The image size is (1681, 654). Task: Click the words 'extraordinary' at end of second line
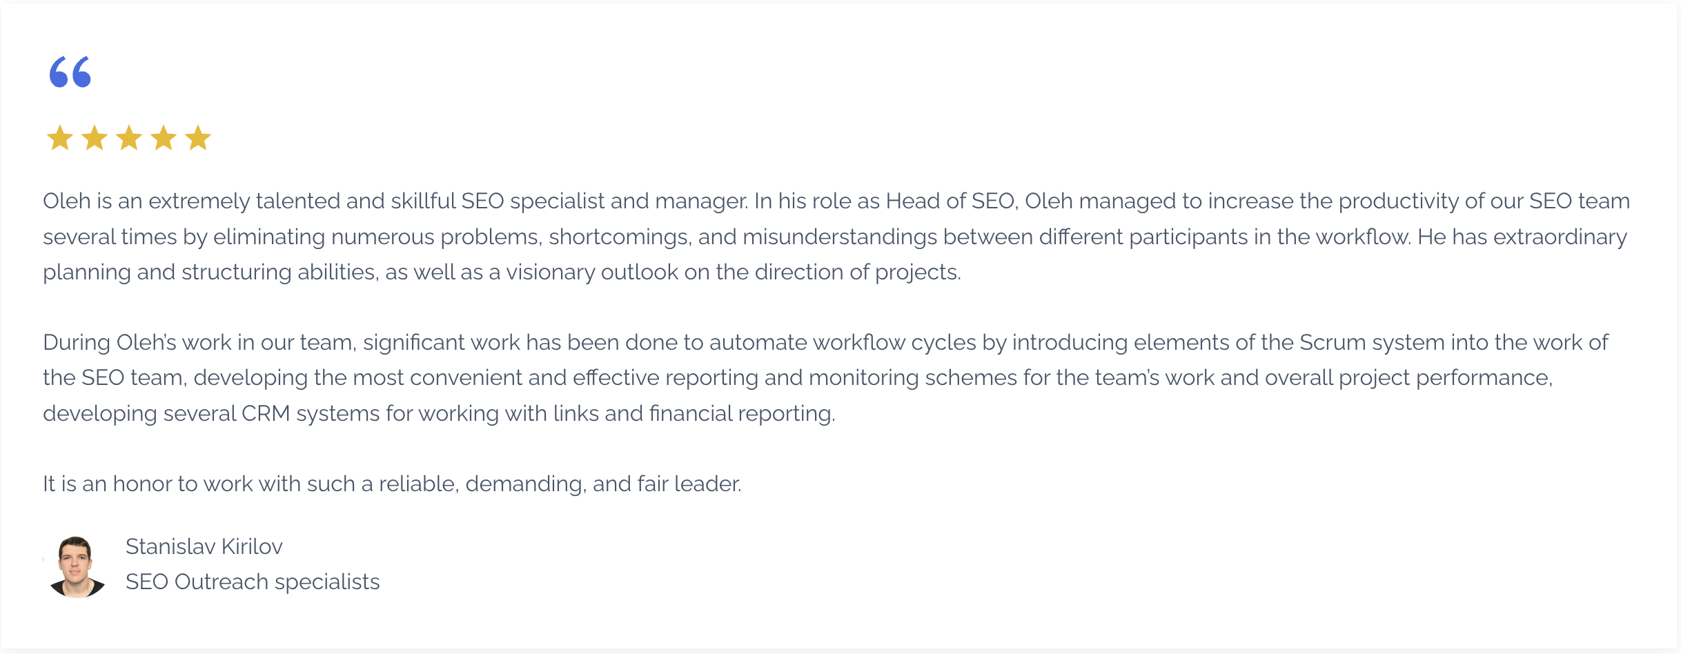pos(1560,237)
